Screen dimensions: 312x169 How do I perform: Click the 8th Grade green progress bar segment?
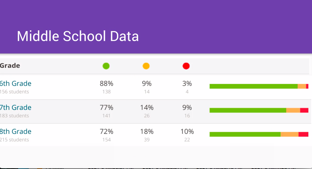(245, 134)
